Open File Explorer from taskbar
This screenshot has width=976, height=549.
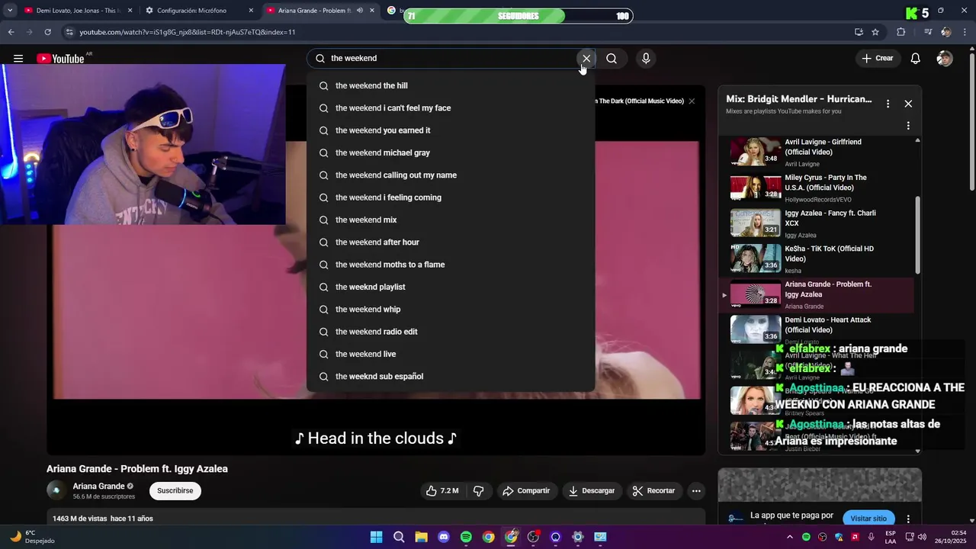click(x=421, y=537)
